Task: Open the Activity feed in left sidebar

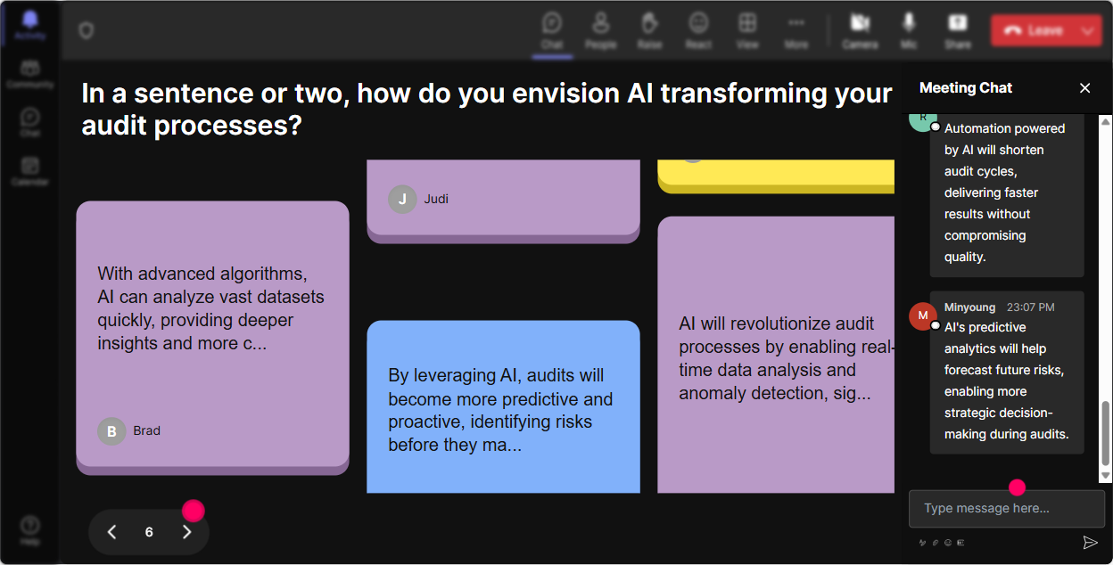Action: coord(29,25)
